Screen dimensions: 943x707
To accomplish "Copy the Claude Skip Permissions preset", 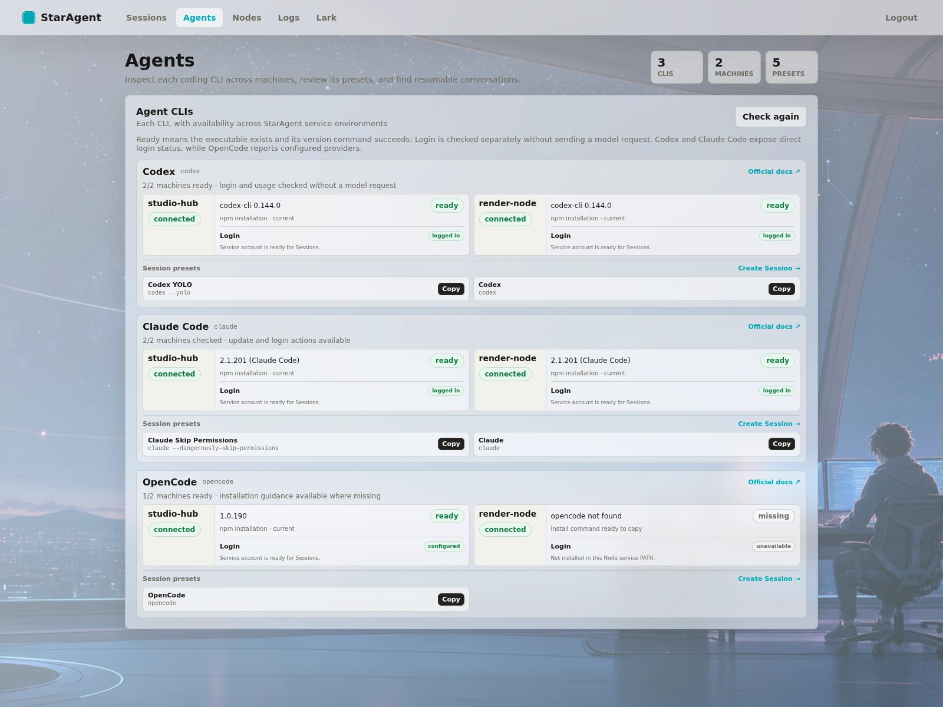I will (451, 444).
